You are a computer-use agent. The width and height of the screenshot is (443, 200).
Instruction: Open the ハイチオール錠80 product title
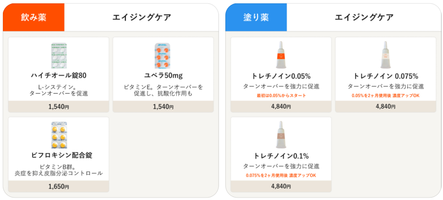pos(58,76)
